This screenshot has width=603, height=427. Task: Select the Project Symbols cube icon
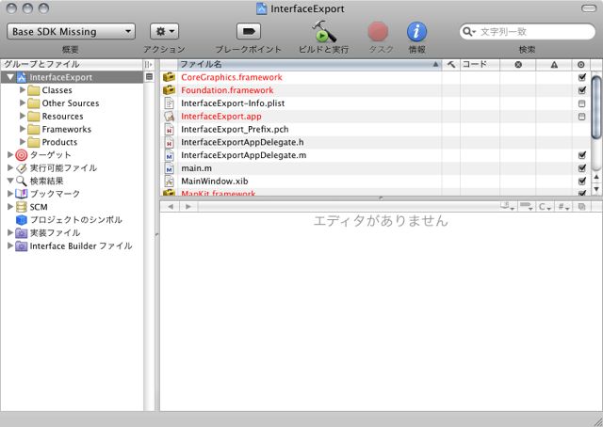(22, 220)
